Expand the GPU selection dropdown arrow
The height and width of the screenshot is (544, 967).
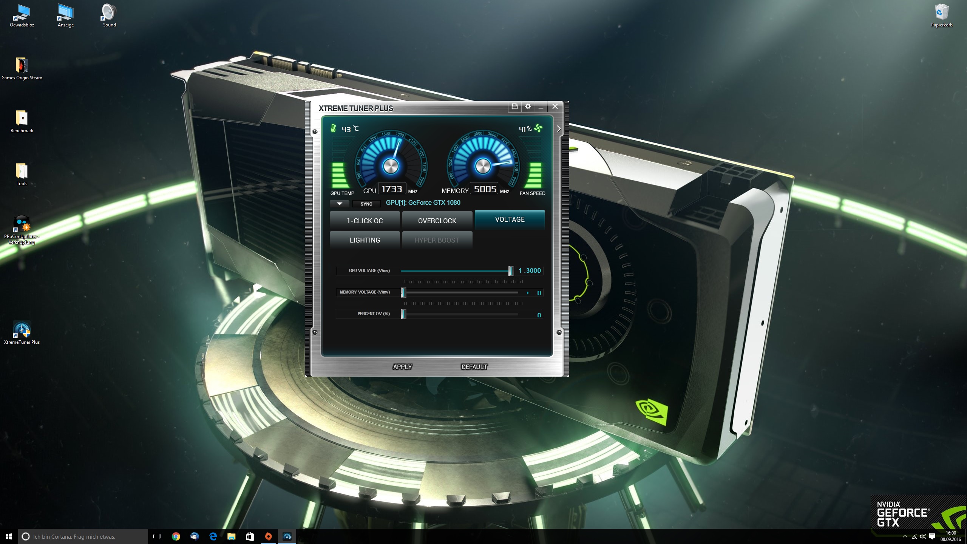click(x=339, y=204)
